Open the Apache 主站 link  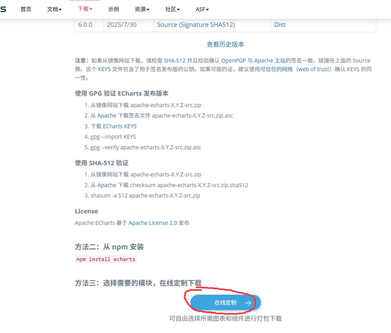click(270, 61)
